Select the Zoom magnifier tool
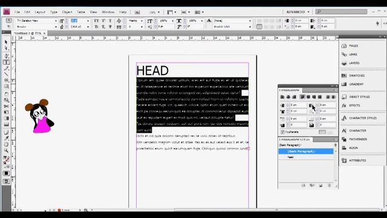 click(6, 151)
